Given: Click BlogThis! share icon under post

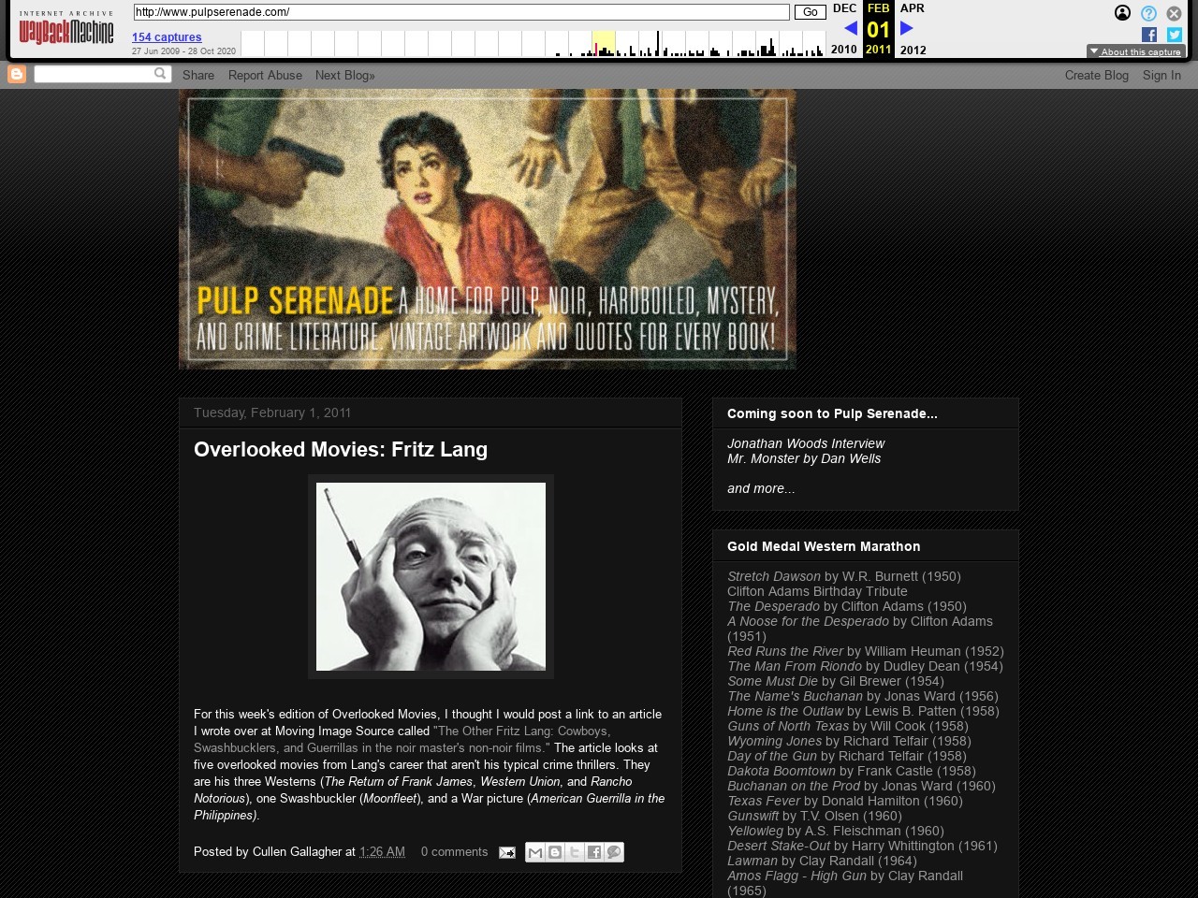Looking at the screenshot, I should pyautogui.click(x=555, y=852).
